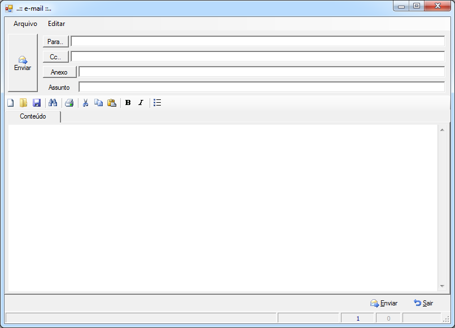This screenshot has height=328, width=455.
Task: Click the Cc.. button
Action: click(x=55, y=57)
